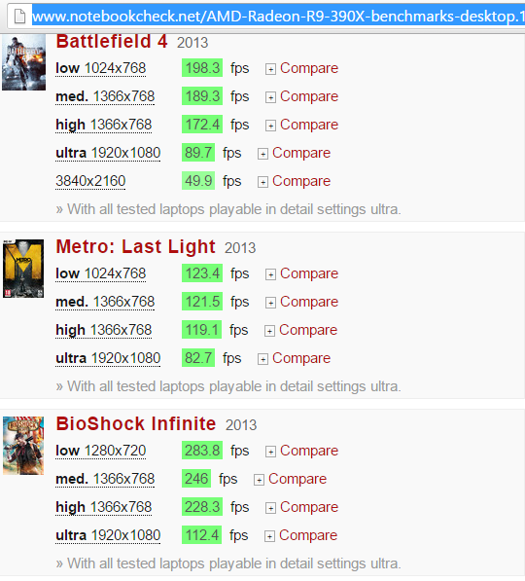
Task: Open the BioShock Infinite cover thumbnail
Action: 23,446
